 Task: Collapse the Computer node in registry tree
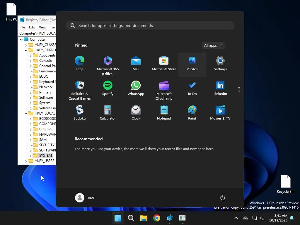[21, 40]
